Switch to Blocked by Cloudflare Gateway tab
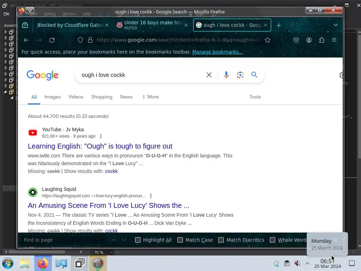 click(70, 25)
